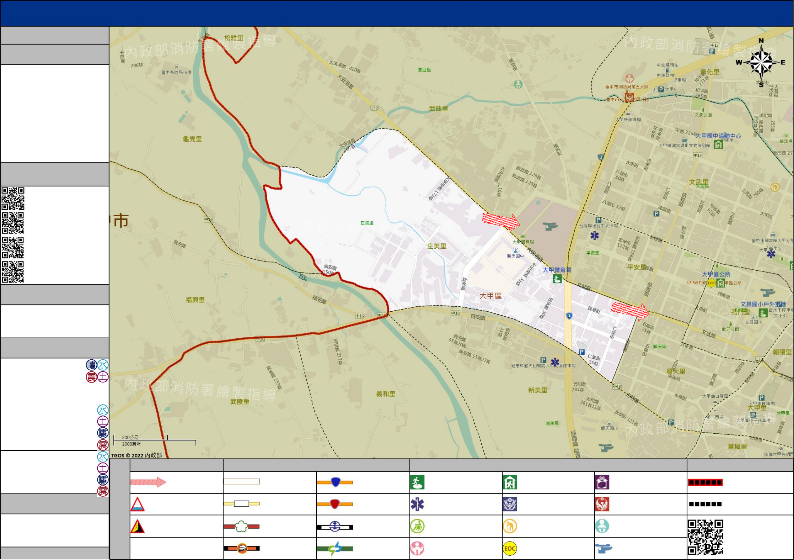
Task: Click the police badge icon in the legend
Action: (x=510, y=505)
